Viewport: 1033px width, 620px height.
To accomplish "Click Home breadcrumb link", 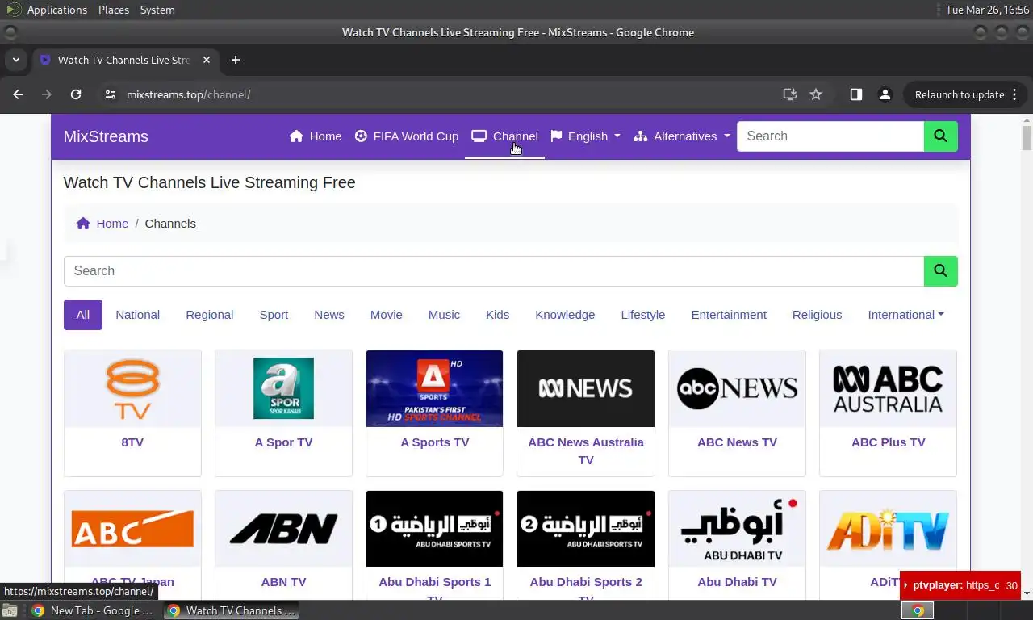I will [112, 224].
